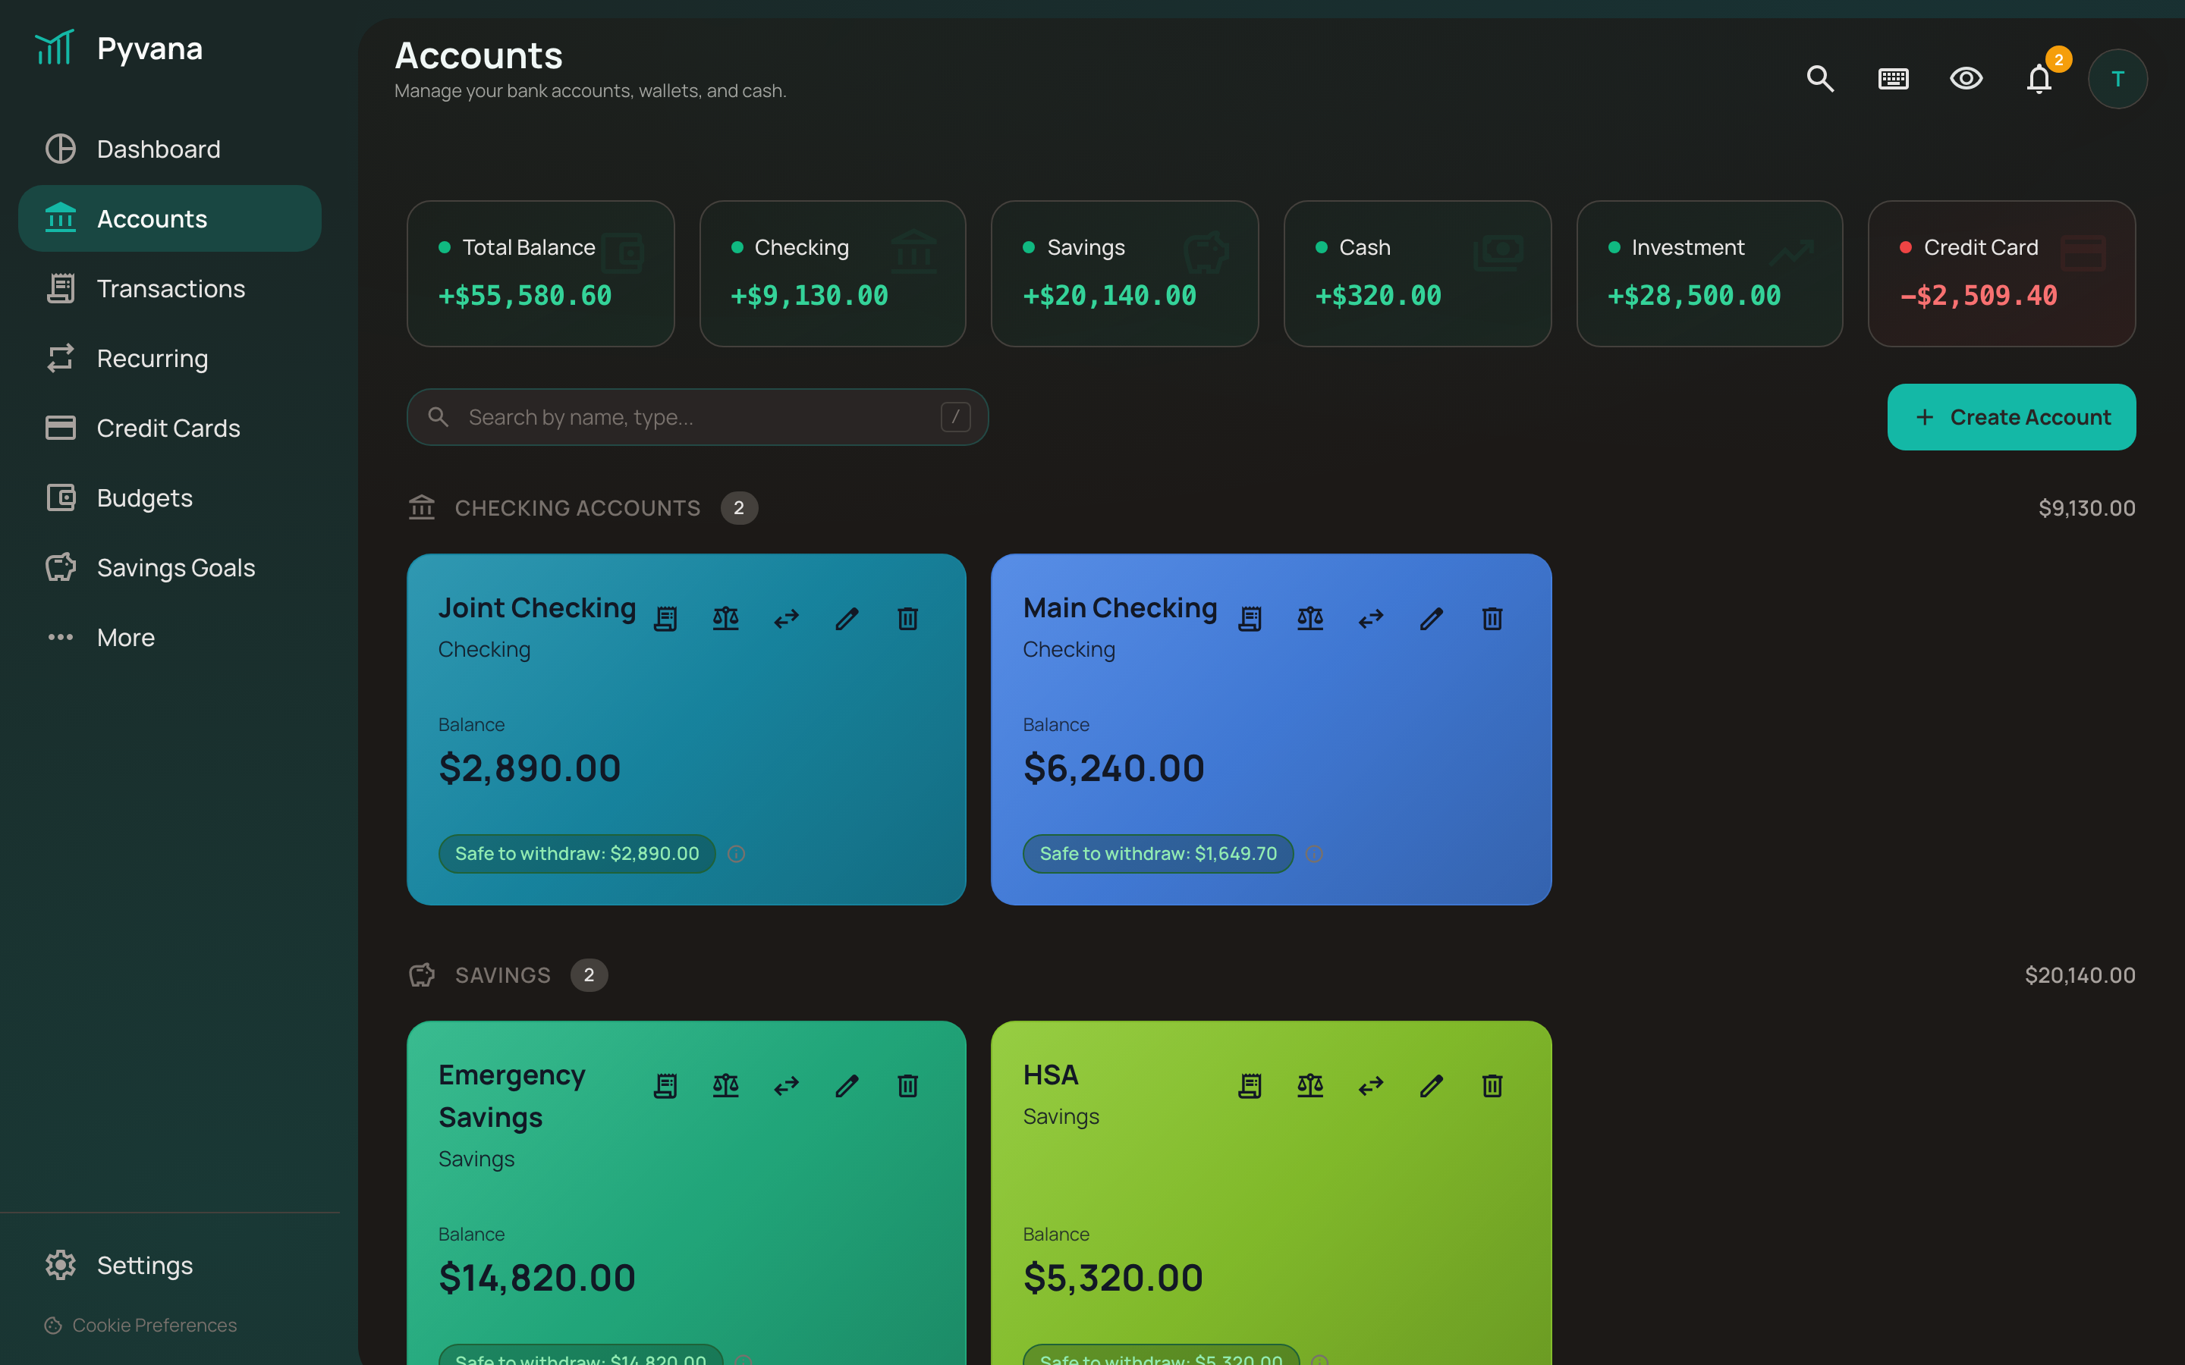
Task: View Emergency Savings transactions icon
Action: point(665,1085)
